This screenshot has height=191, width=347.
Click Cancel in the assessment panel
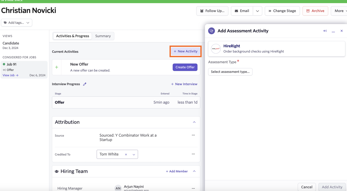click(x=307, y=187)
